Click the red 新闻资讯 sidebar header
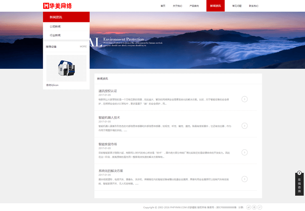 click(x=66, y=17)
